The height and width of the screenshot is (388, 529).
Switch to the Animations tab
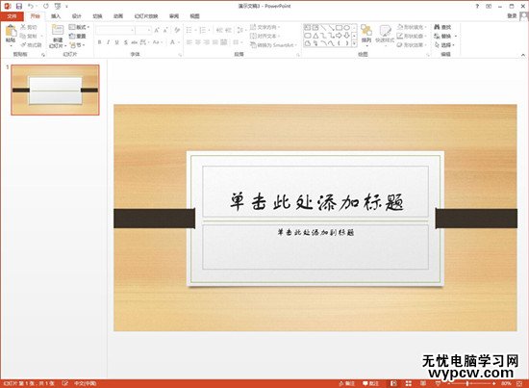tap(118, 15)
